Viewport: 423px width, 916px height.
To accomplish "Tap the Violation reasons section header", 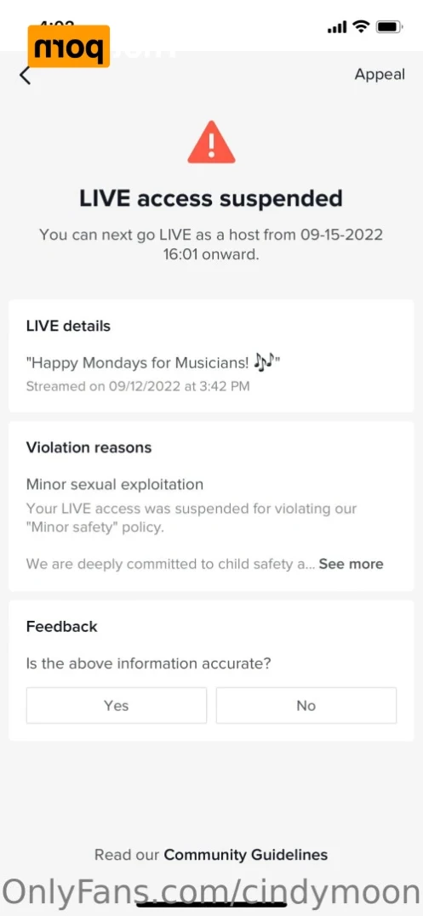I will tap(89, 447).
